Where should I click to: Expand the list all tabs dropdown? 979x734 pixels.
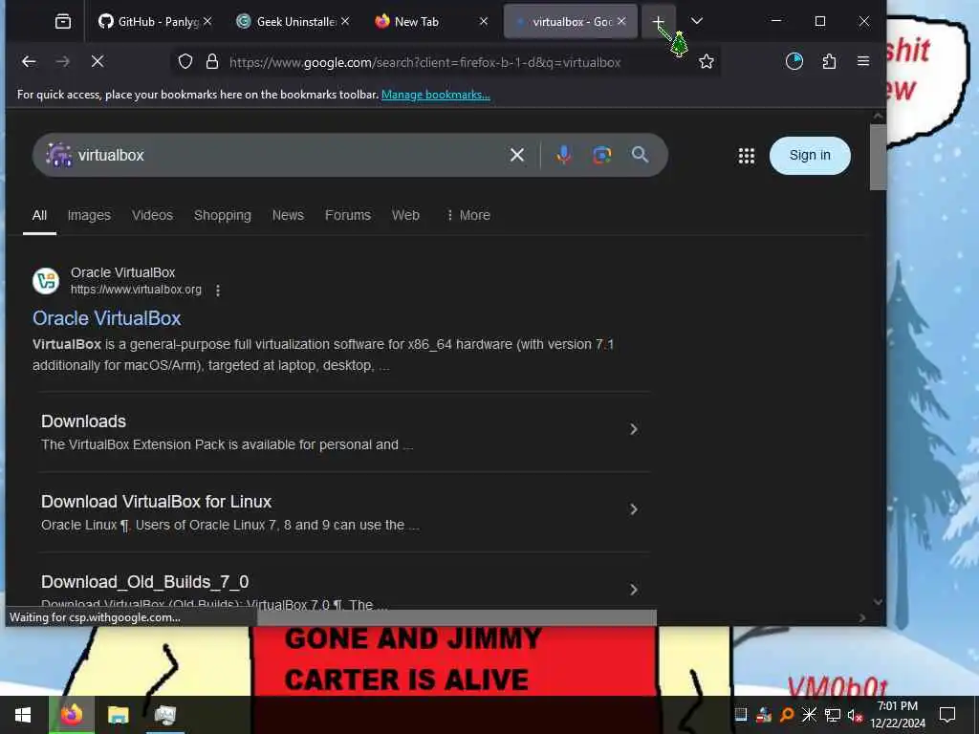pyautogui.click(x=697, y=21)
